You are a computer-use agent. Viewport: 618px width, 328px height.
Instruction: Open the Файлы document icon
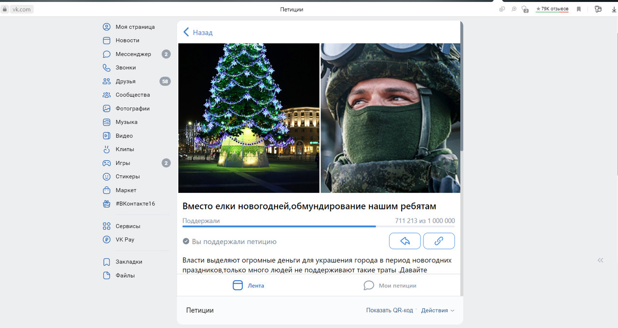pos(107,275)
